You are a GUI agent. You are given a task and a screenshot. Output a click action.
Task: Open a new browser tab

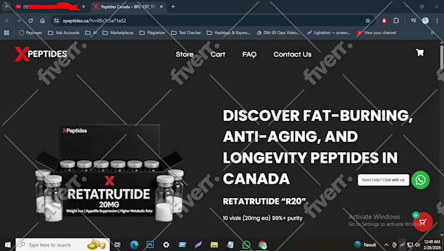pos(173,7)
